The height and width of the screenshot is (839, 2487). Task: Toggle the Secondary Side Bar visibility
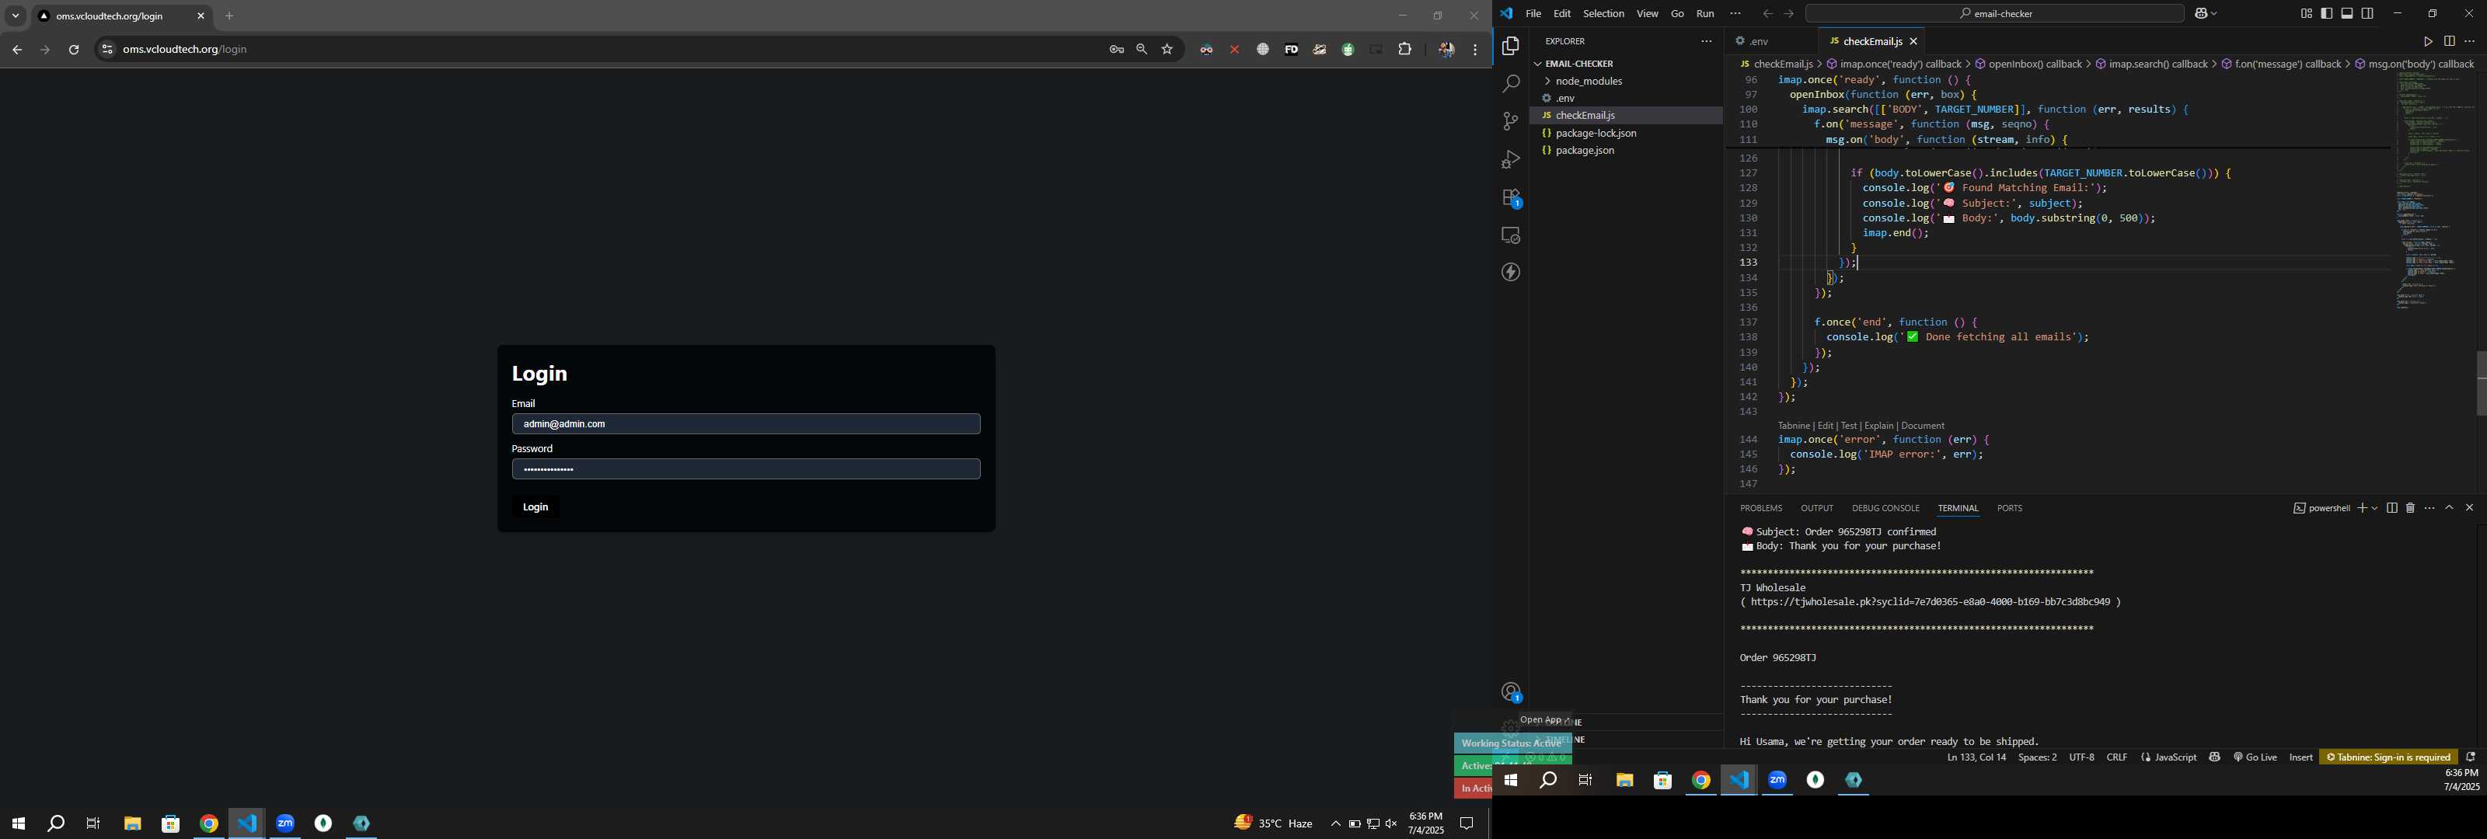pos(2367,13)
